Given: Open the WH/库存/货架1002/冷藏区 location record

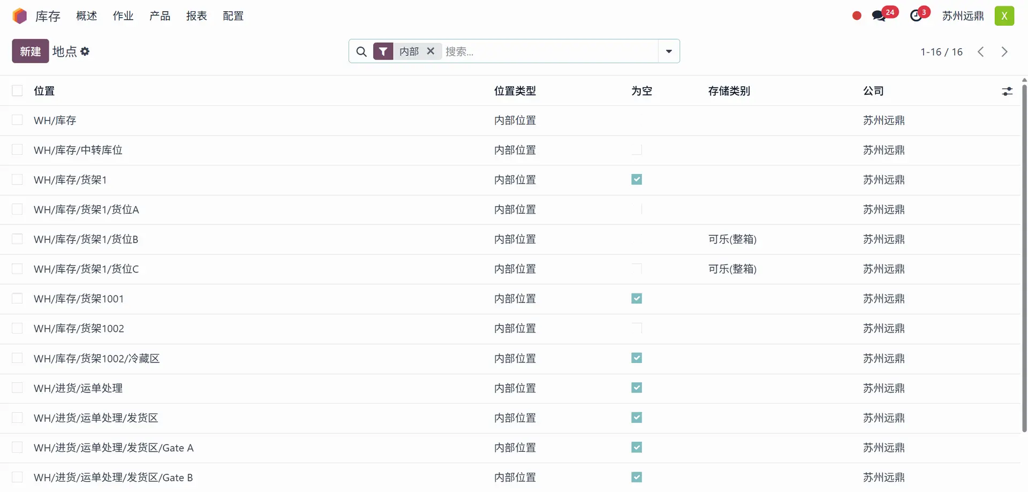Looking at the screenshot, I should click(x=97, y=359).
